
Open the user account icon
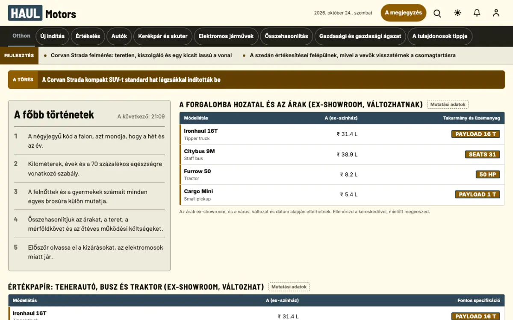tap(496, 13)
